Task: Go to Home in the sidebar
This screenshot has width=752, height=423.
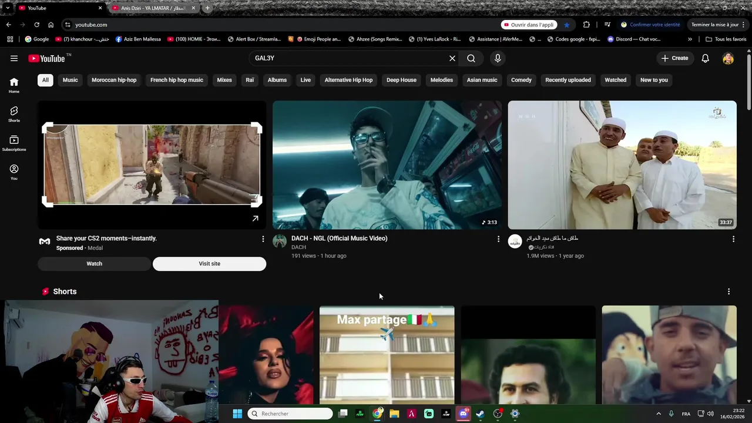Action: 14,85
